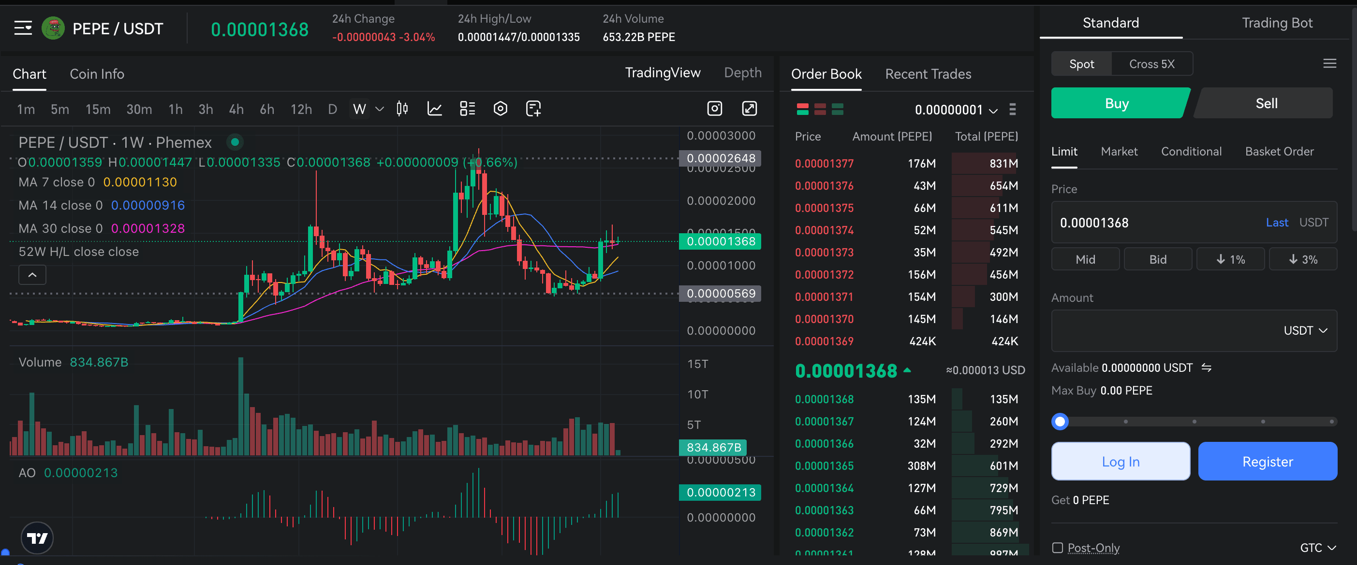Enable the Post-Only checkbox
Image resolution: width=1357 pixels, height=565 pixels.
click(1057, 548)
